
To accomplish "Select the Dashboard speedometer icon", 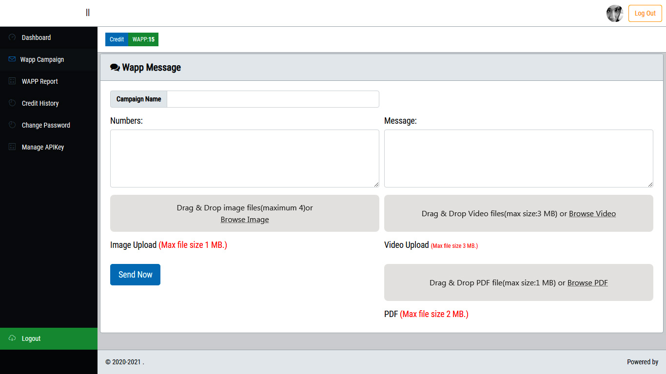I will [12, 37].
